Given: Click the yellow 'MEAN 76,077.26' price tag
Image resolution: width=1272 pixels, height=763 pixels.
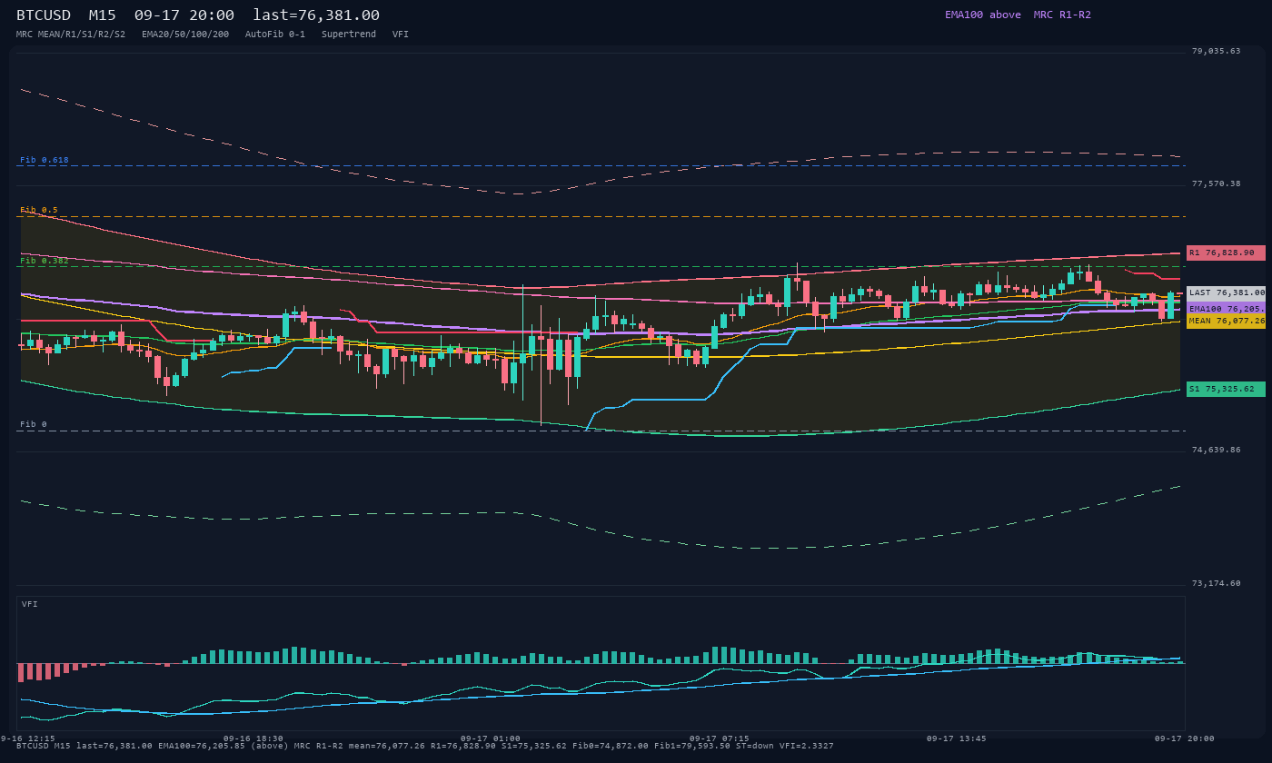Looking at the screenshot, I should [x=1226, y=321].
